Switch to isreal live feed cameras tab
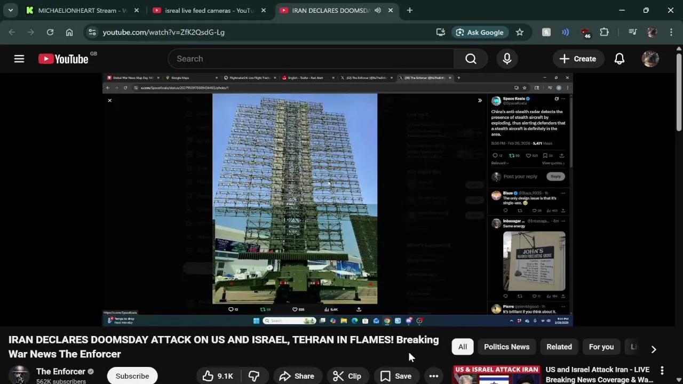The height and width of the screenshot is (384, 683). (209, 10)
